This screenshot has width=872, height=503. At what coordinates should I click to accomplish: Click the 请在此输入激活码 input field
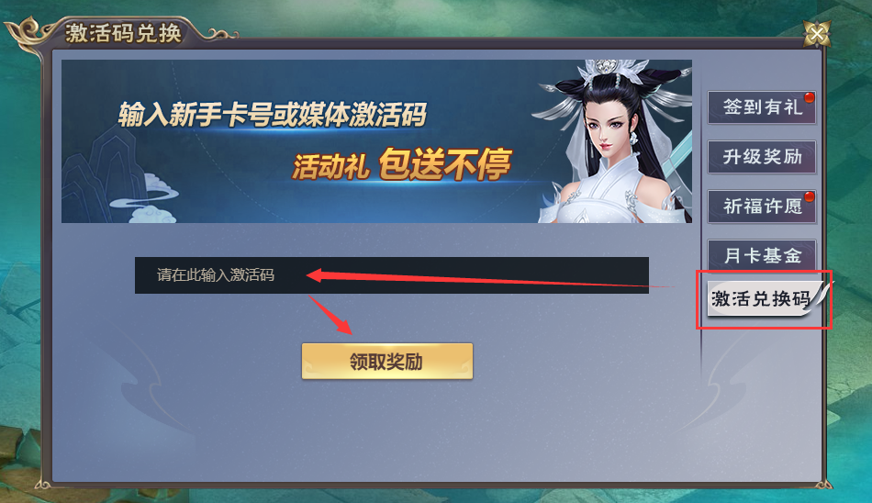coord(392,274)
